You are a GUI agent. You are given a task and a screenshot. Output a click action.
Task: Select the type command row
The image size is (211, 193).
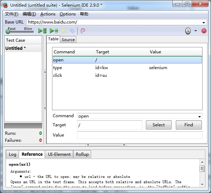127,68
